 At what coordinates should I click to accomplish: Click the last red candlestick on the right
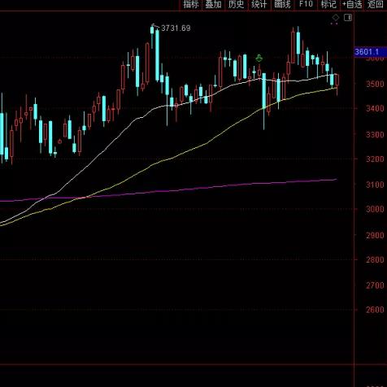click(x=337, y=80)
